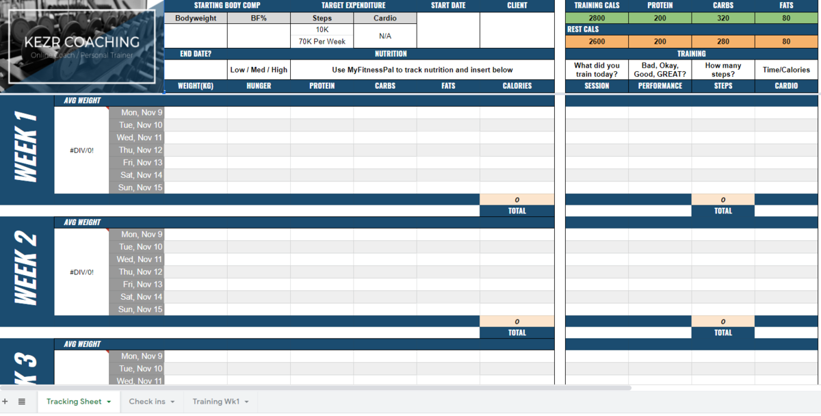This screenshot has width=821, height=416.
Task: Open the Tracking Sheet tab dropdown arrow
Action: (109, 402)
